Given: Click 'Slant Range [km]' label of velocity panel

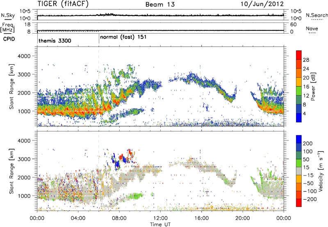Looking at the screenshot, I should point(11,171).
